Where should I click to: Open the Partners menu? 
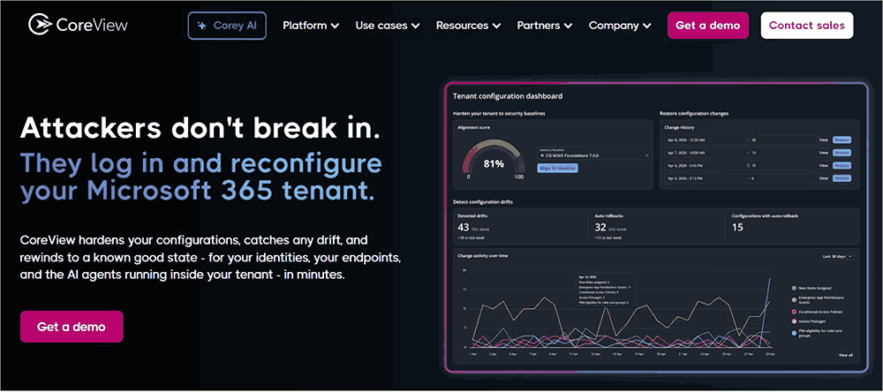point(545,26)
